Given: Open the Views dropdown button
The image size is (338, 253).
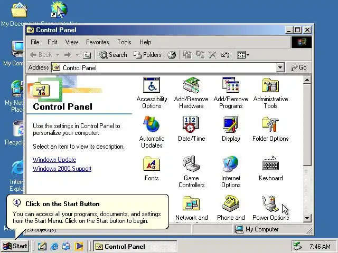Looking at the screenshot, I should (243, 55).
